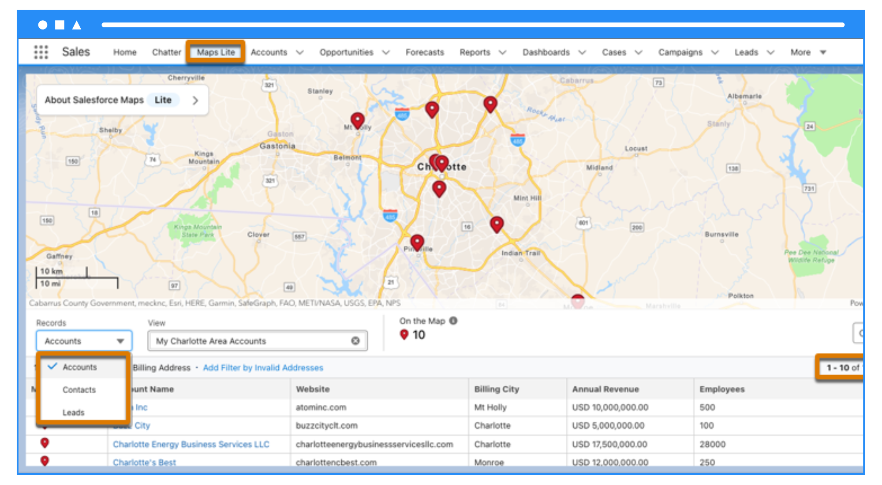The width and height of the screenshot is (882, 485).
Task: Clear the View field using the X icon
Action: (355, 340)
